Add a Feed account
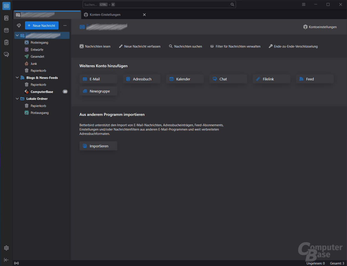Screen dimensions: 347x266 pos(315,79)
